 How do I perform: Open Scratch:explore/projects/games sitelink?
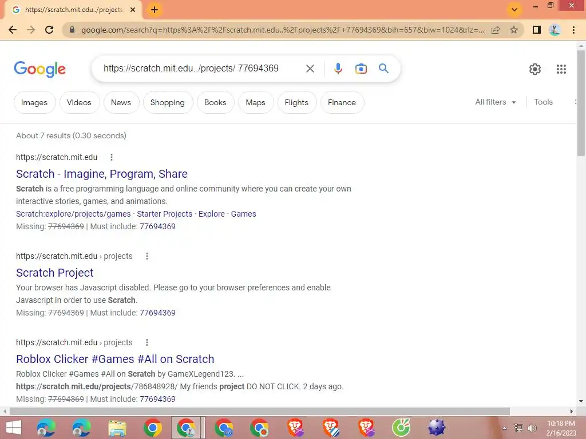(73, 214)
